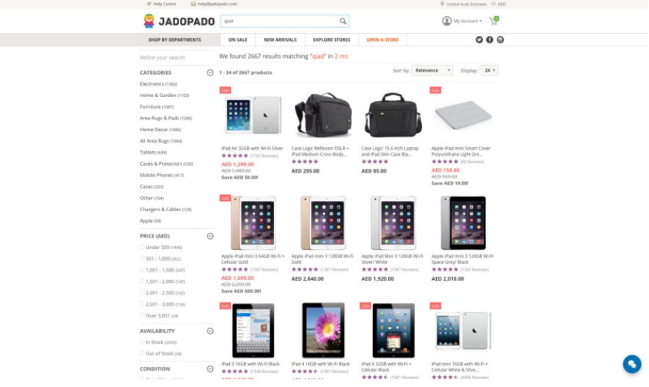
Task: Open the Sort by Relevance dropdown
Action: coord(432,70)
